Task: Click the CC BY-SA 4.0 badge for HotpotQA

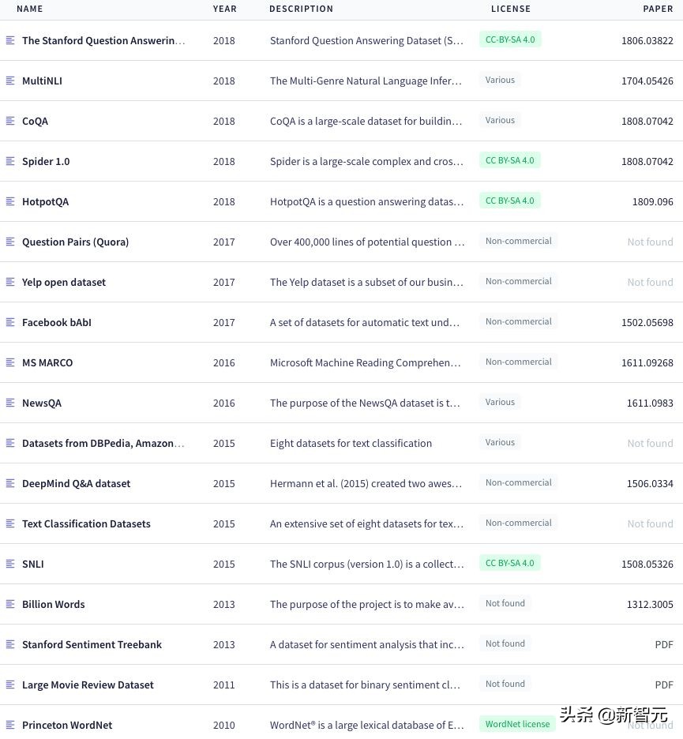Action: [x=510, y=201]
